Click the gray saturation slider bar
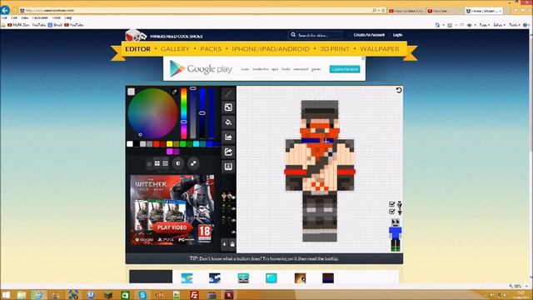The width and height of the screenshot is (533, 300). pyautogui.click(x=193, y=113)
